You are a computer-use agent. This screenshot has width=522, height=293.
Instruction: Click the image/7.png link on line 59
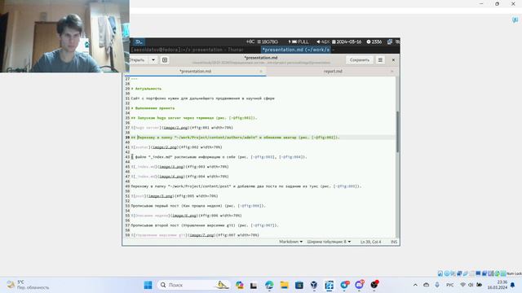(x=201, y=235)
